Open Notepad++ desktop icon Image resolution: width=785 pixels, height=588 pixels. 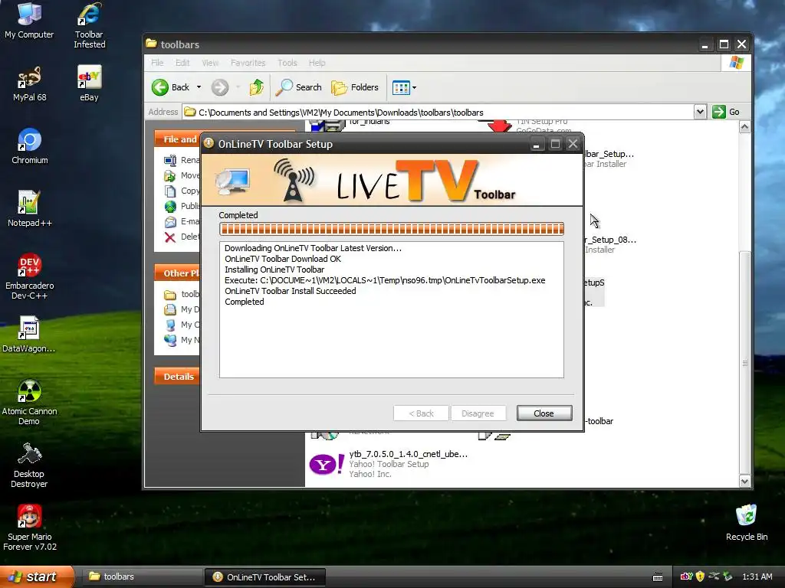29,208
